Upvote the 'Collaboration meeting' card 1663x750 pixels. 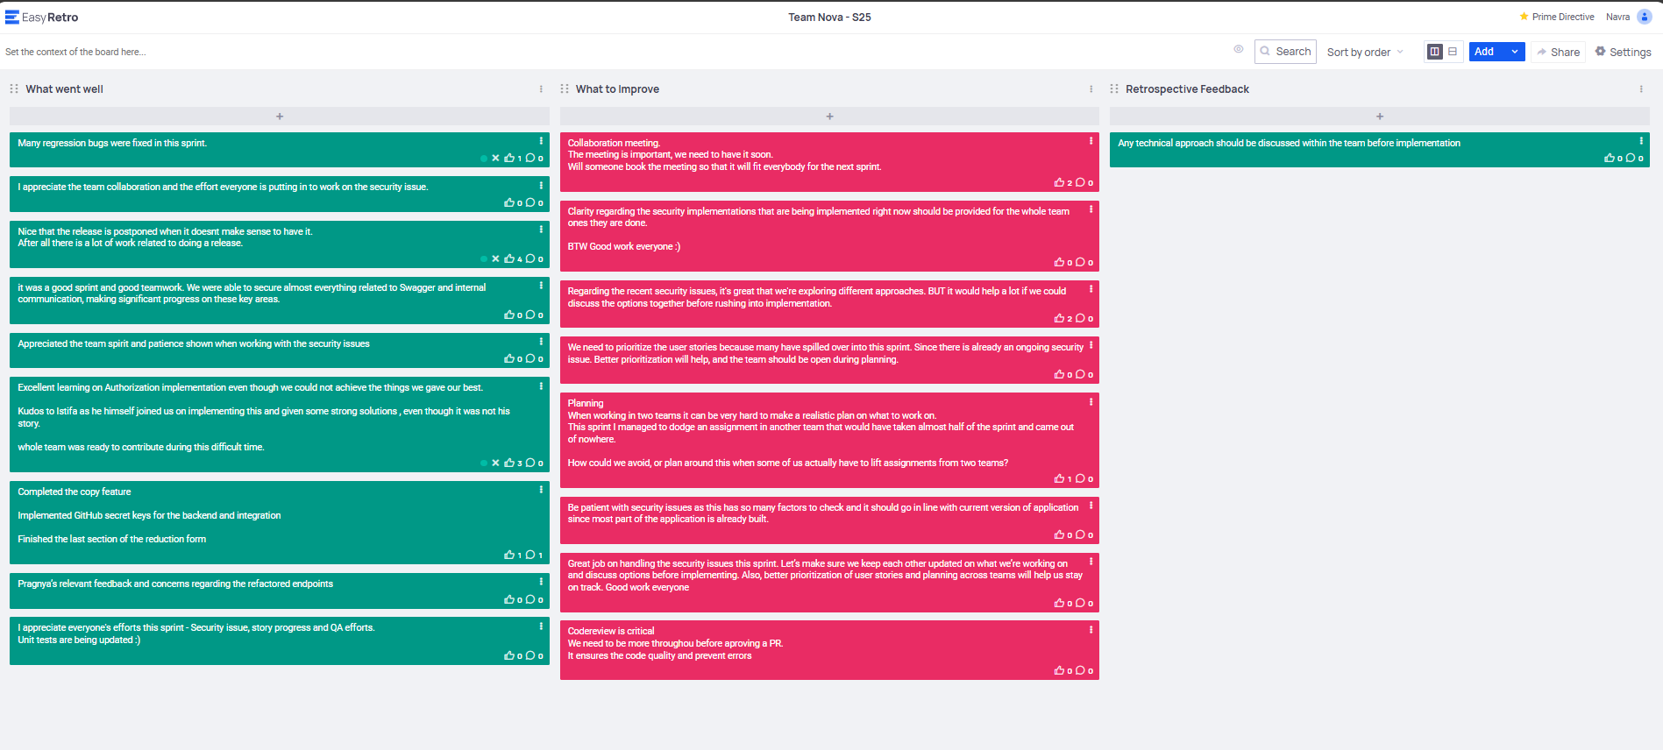tap(1059, 183)
